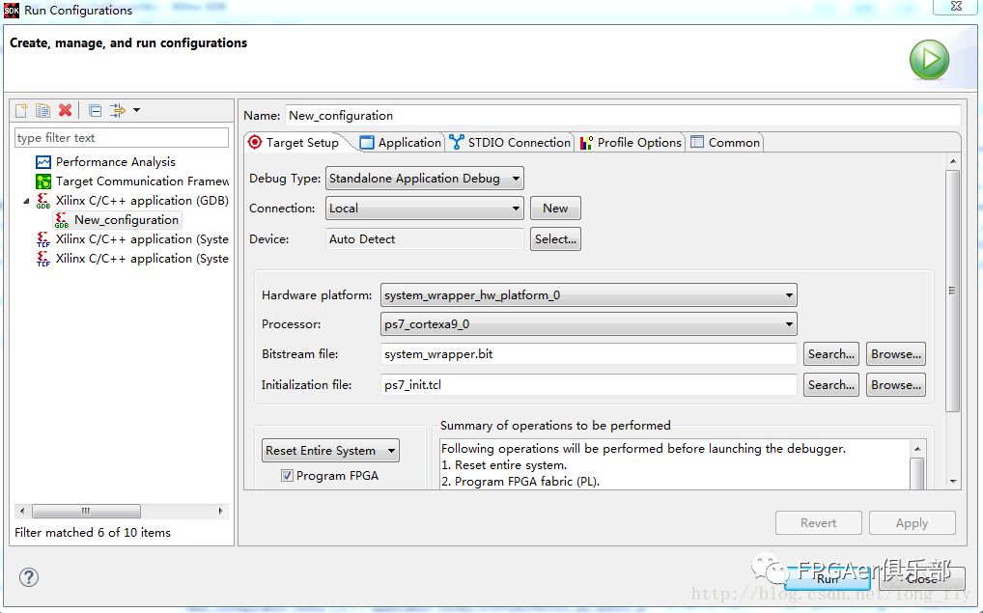Click the main panel's vertical scrollbar thumb
The height and width of the screenshot is (613, 983).
(x=953, y=291)
